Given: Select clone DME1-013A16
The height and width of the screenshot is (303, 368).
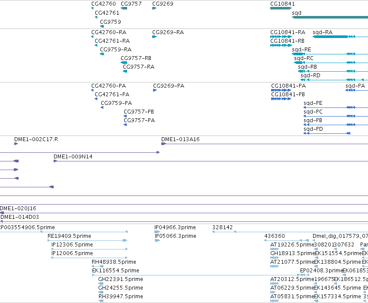Looking at the screenshot, I should point(180,139).
